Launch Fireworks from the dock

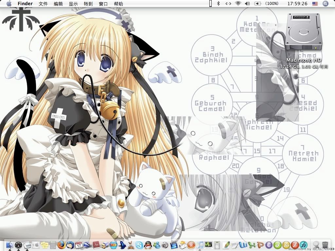[x=286, y=245]
